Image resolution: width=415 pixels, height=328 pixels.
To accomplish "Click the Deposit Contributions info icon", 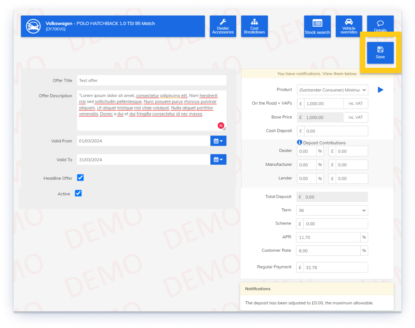I will pyautogui.click(x=300, y=142).
